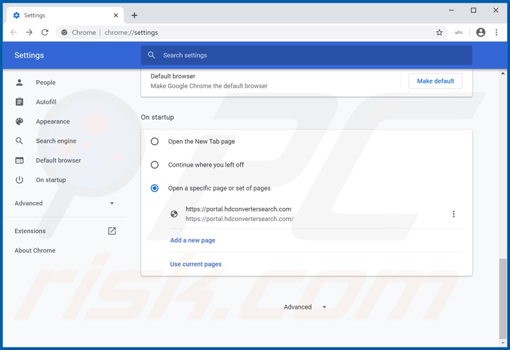510x350 pixels.
Task: Open the extension icon beside the profile avatar
Action: pyautogui.click(x=458, y=32)
